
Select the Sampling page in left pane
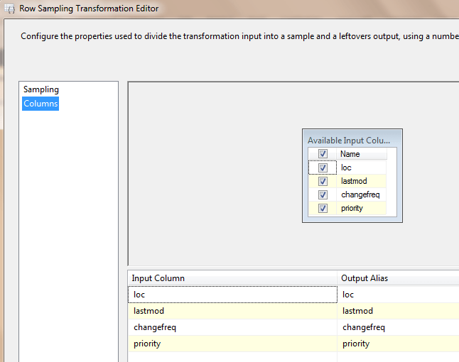(41, 89)
